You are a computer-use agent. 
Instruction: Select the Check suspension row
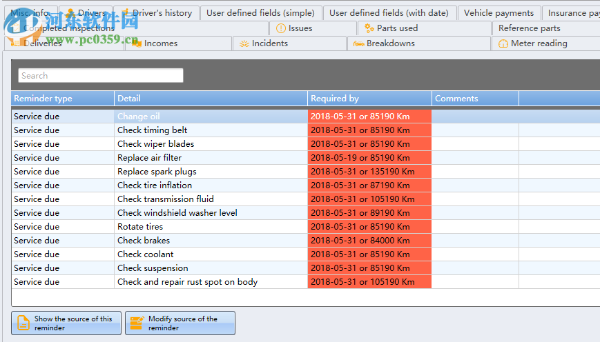[306, 268]
